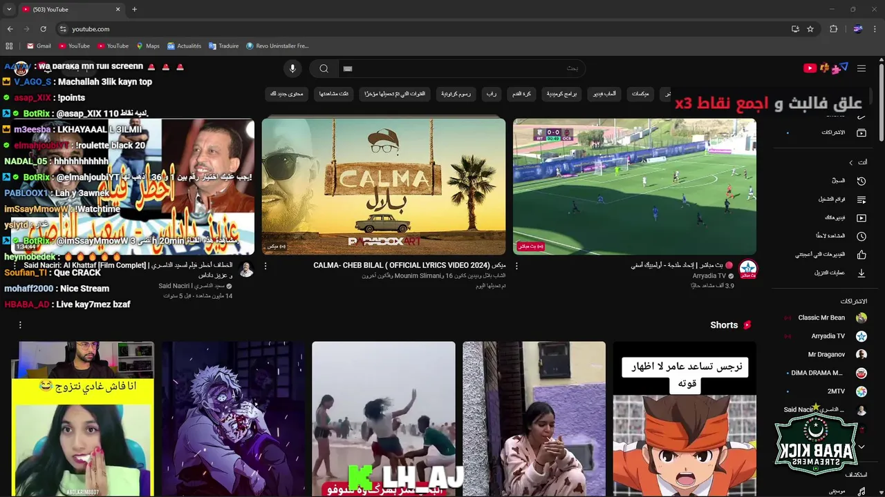This screenshot has height=497, width=885.
Task: Open the Gmail bookmark
Action: click(39, 46)
